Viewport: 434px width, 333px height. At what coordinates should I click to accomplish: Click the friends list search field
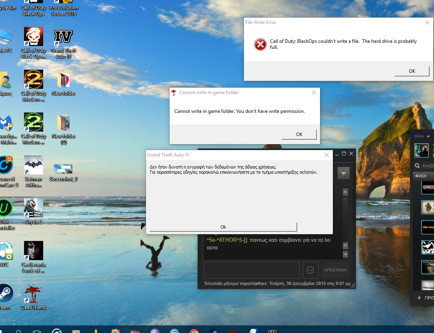tap(426, 166)
